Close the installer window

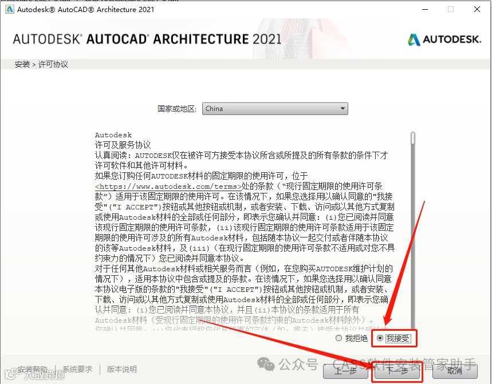tap(477, 9)
